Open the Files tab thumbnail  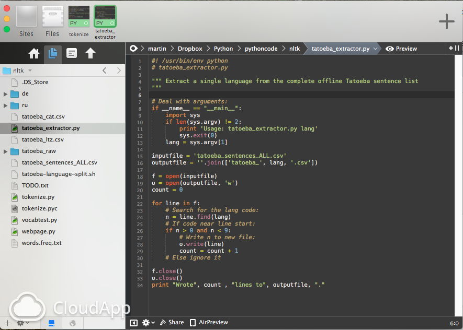point(52,21)
